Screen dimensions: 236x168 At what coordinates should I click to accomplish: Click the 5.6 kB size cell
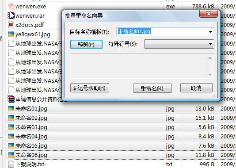[206, 127]
